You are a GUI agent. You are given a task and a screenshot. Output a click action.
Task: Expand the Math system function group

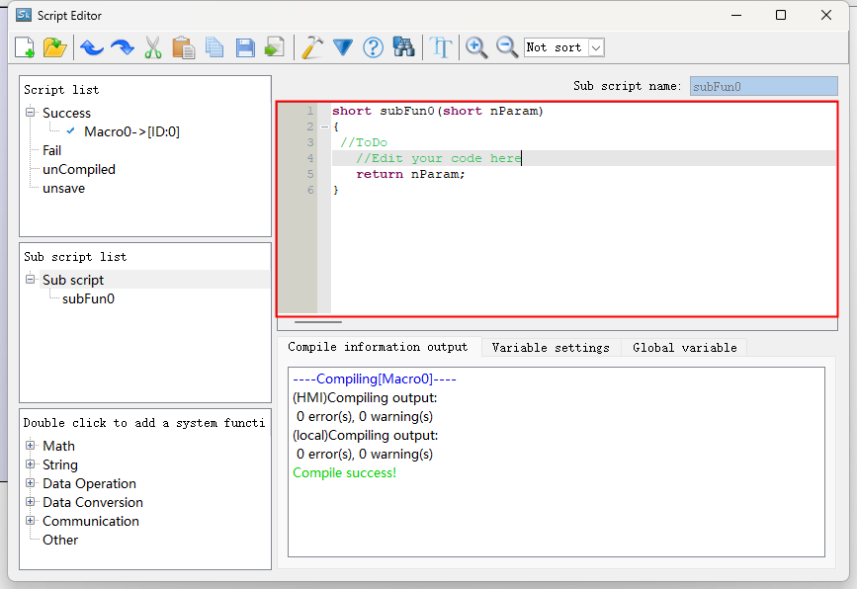(x=31, y=446)
